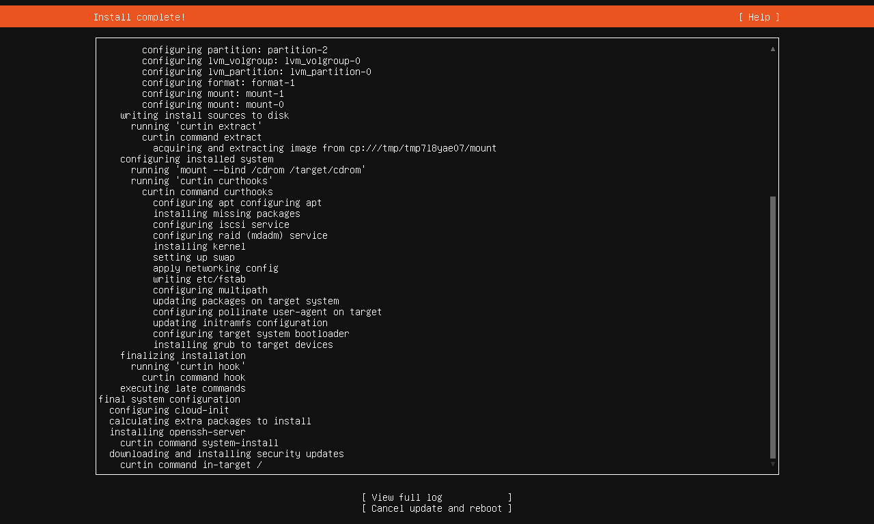
Task: Click the 'installing kernel' log line
Action: tap(199, 246)
